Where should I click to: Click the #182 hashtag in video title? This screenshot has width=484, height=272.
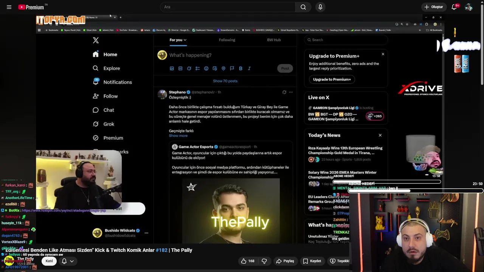click(161, 250)
